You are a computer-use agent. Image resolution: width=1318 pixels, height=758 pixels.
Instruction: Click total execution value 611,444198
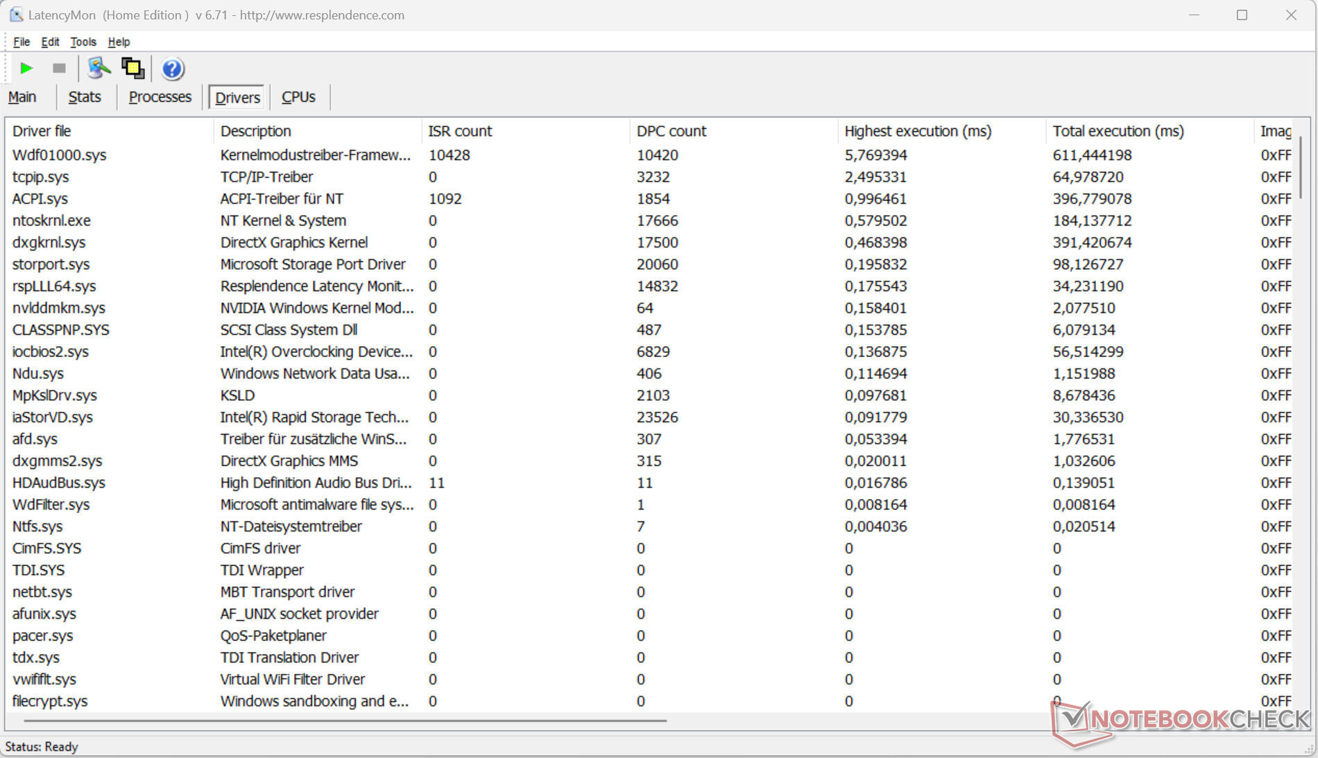coord(1092,155)
